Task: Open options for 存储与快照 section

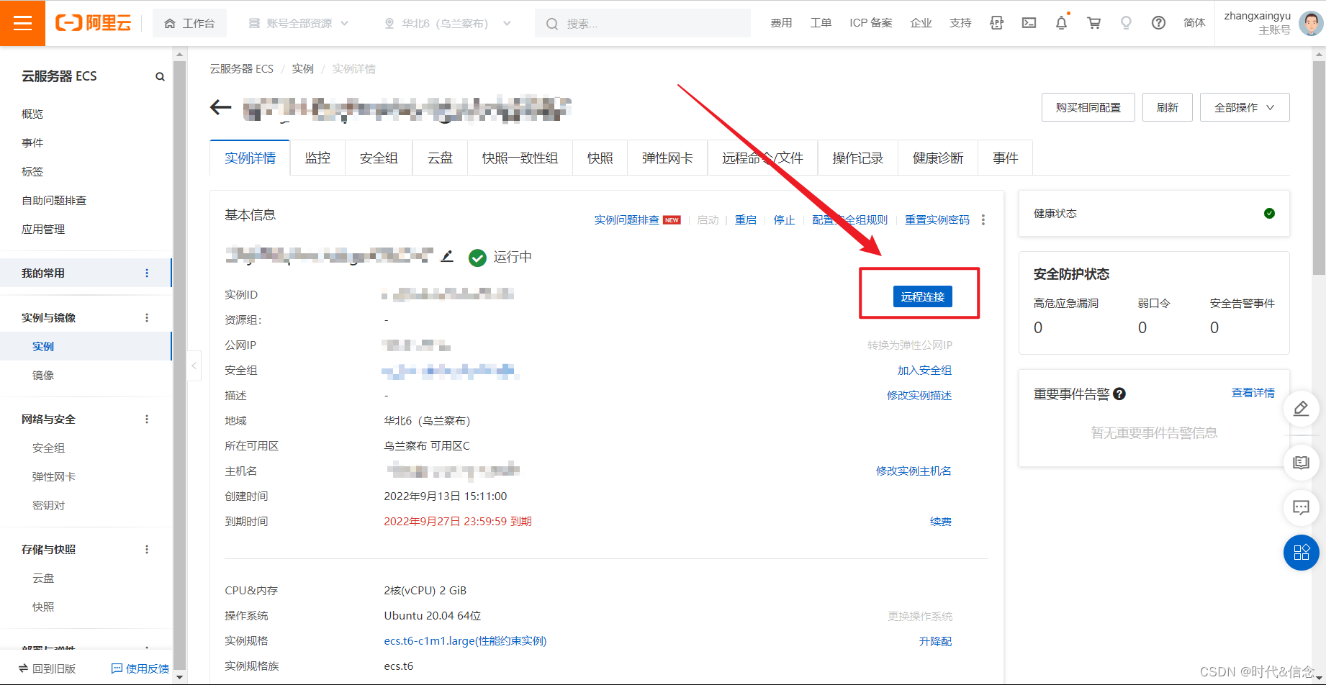Action: pyautogui.click(x=147, y=549)
